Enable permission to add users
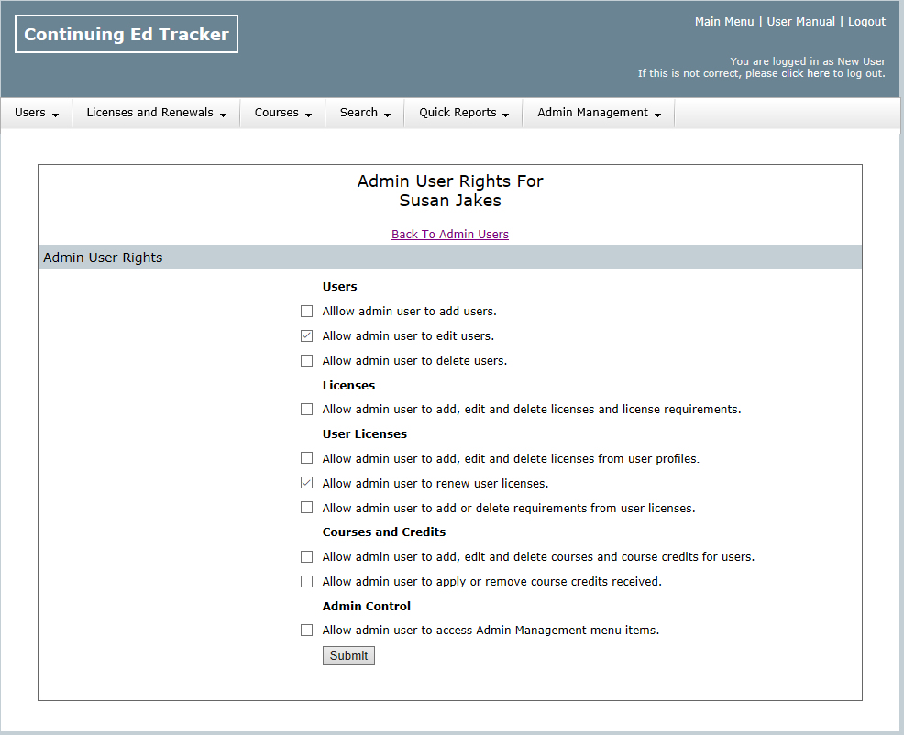This screenshot has height=735, width=904. [306, 312]
